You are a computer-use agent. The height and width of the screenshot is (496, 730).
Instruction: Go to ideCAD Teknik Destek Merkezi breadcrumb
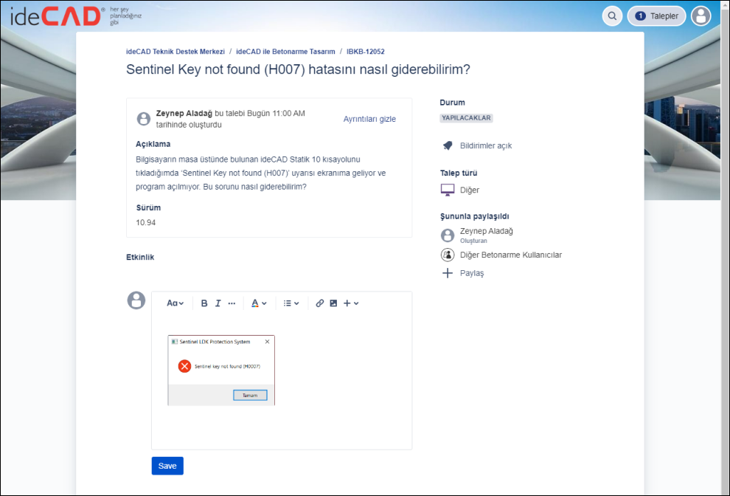pos(175,52)
